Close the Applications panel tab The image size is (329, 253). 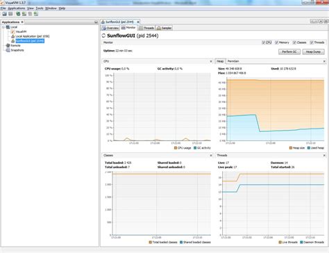tap(22, 22)
